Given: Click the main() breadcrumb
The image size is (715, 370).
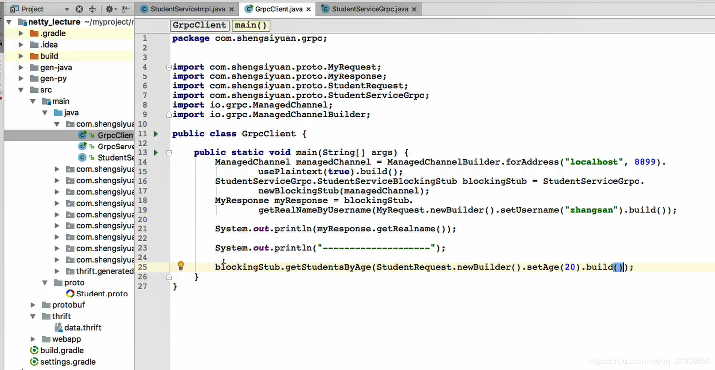Looking at the screenshot, I should [250, 25].
